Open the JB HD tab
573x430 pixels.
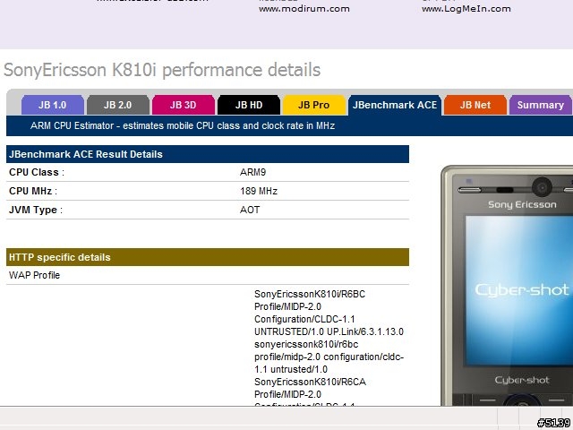click(x=249, y=105)
